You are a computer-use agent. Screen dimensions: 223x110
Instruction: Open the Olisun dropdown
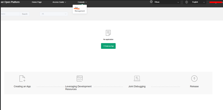(166, 2)
